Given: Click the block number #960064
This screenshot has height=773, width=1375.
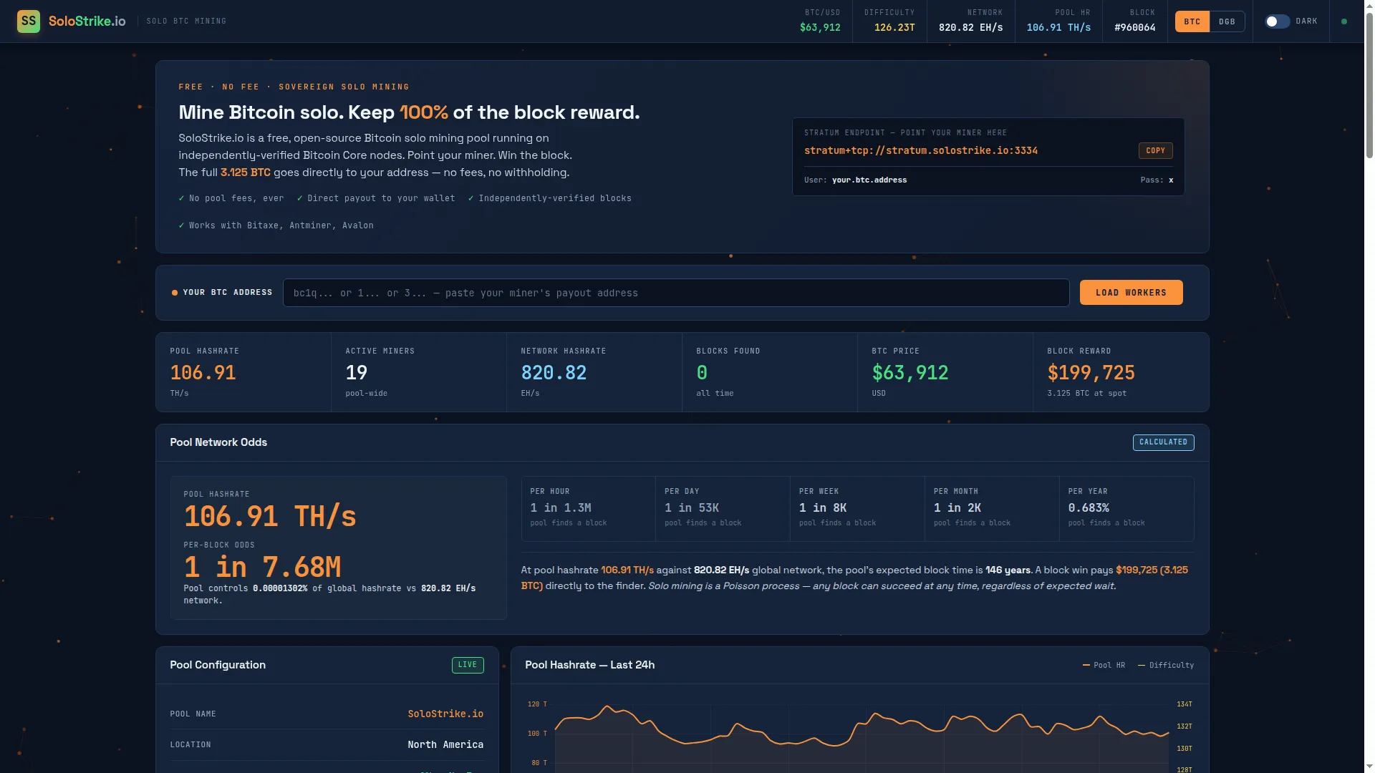Looking at the screenshot, I should (x=1135, y=27).
